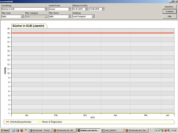Select the Bücher in SUB (Jasmin) chart tab
178x133 pixels.
click(x=28, y=26)
